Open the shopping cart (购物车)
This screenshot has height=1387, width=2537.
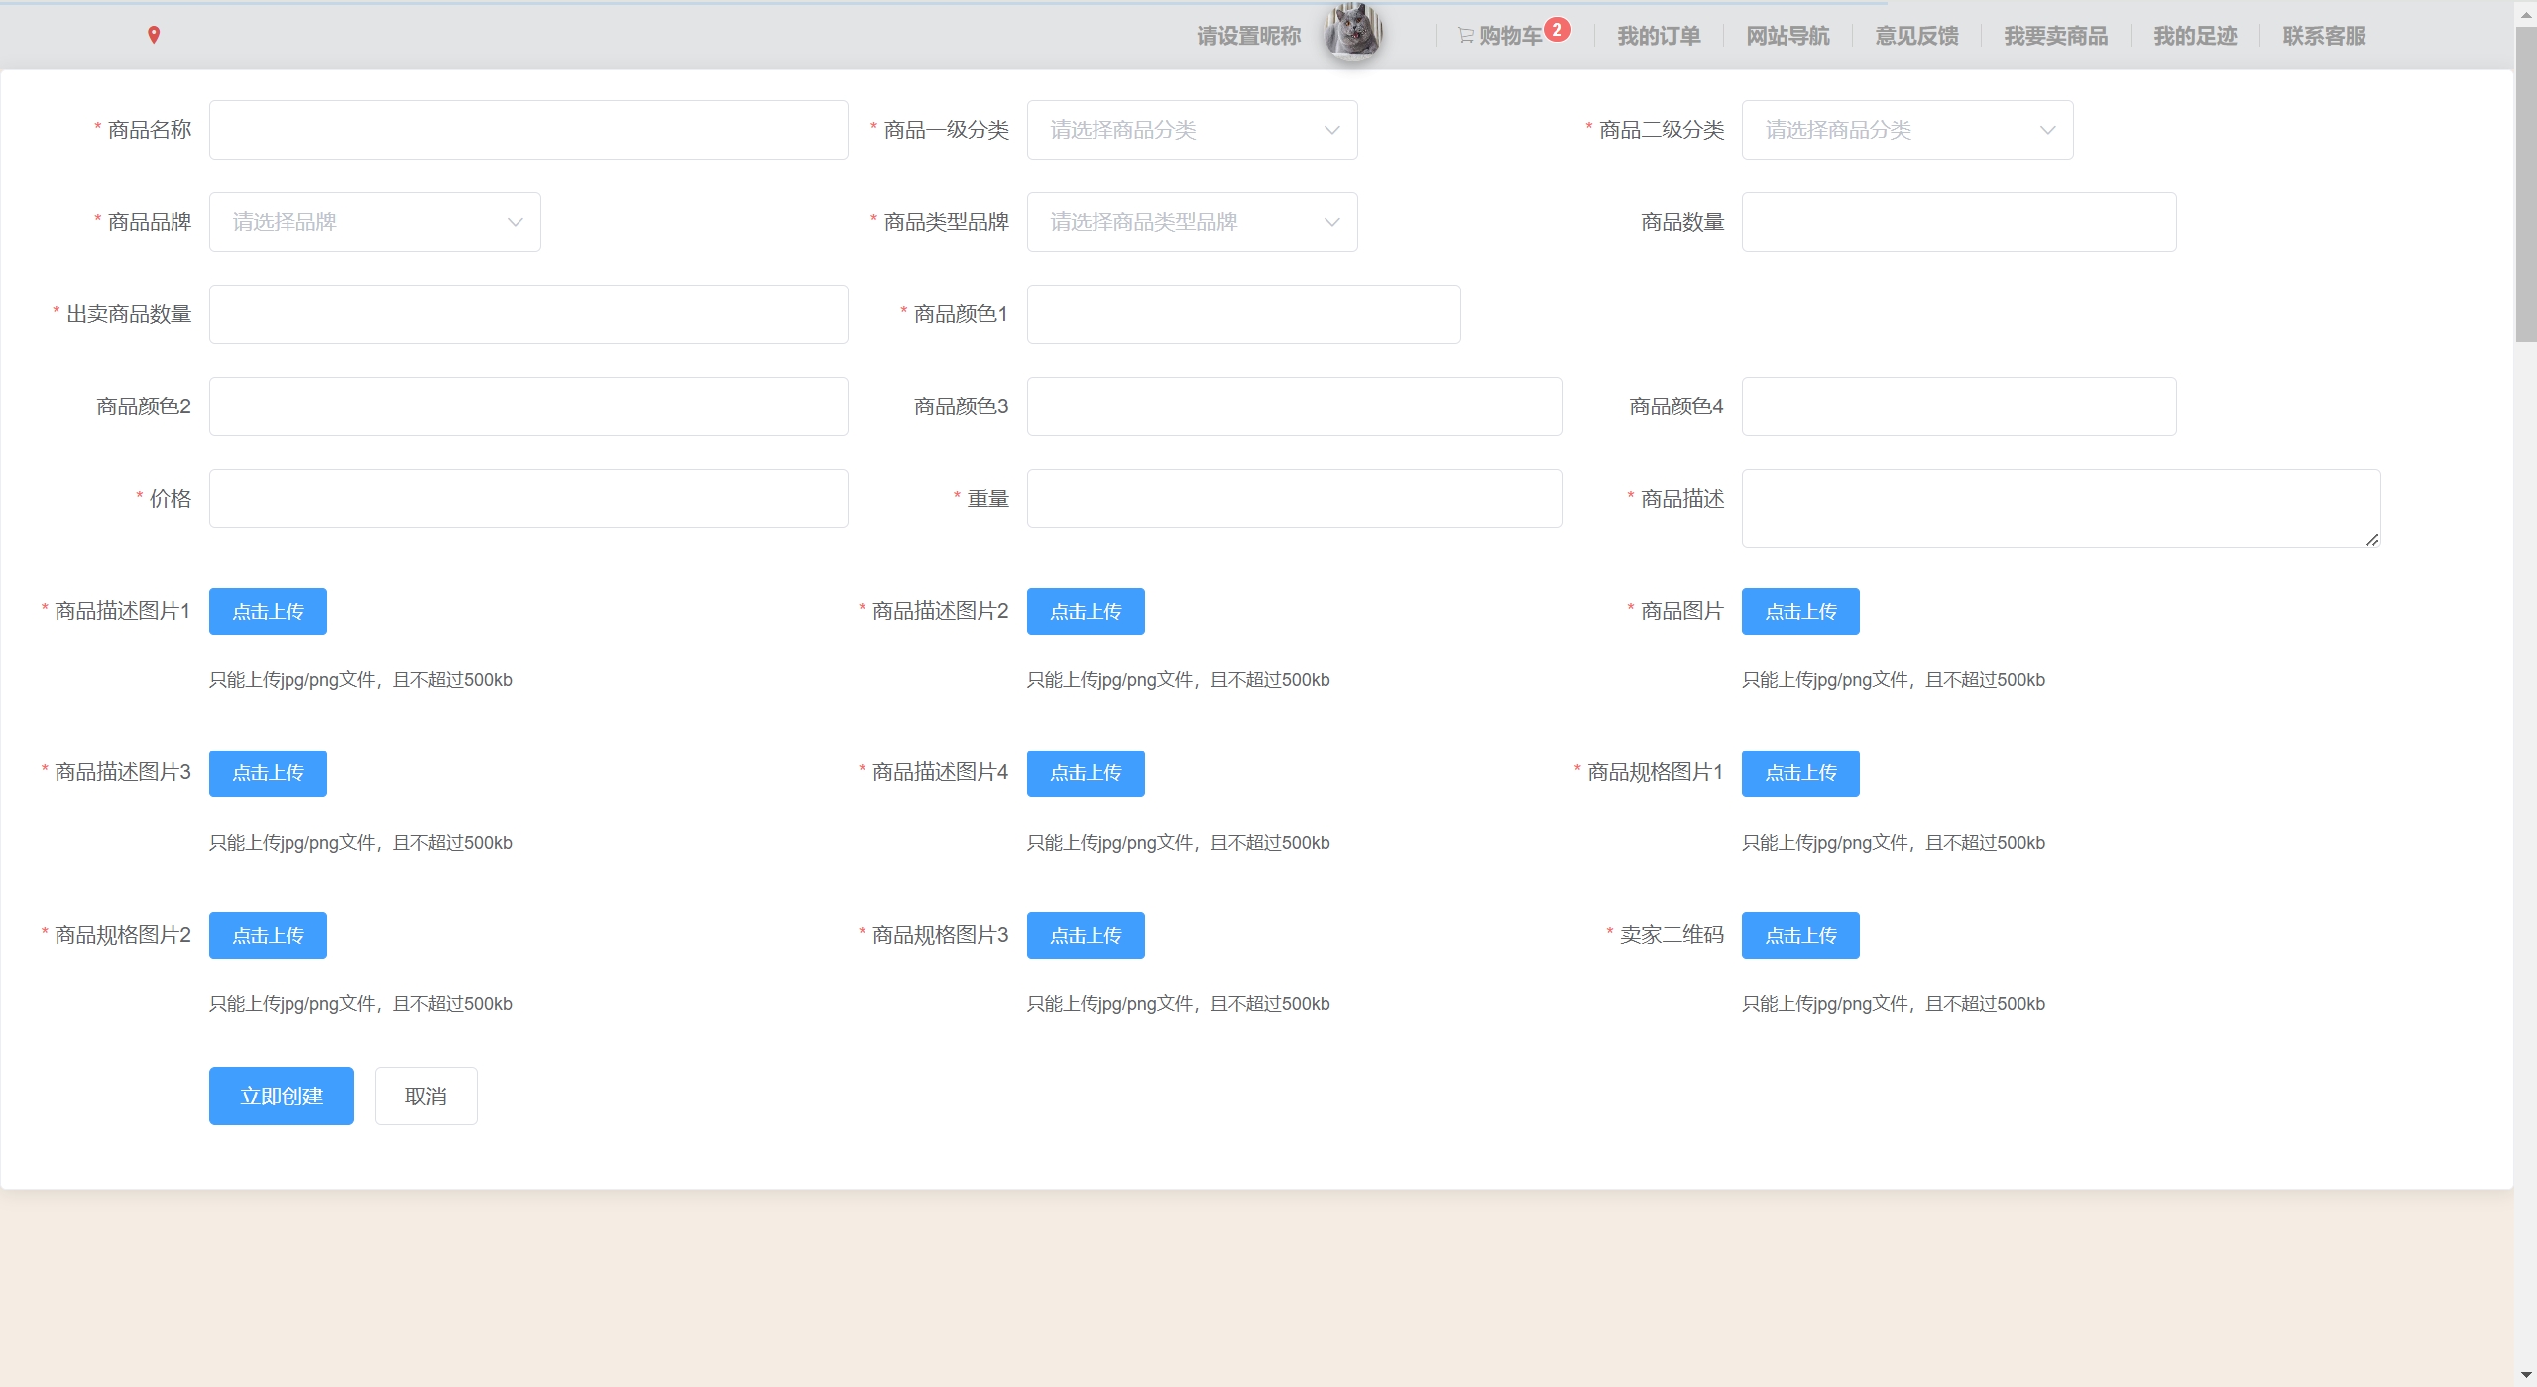point(1509,36)
